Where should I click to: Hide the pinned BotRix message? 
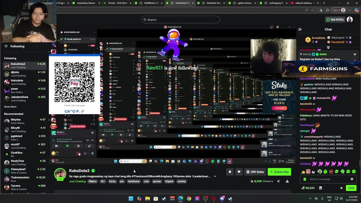coord(355,54)
